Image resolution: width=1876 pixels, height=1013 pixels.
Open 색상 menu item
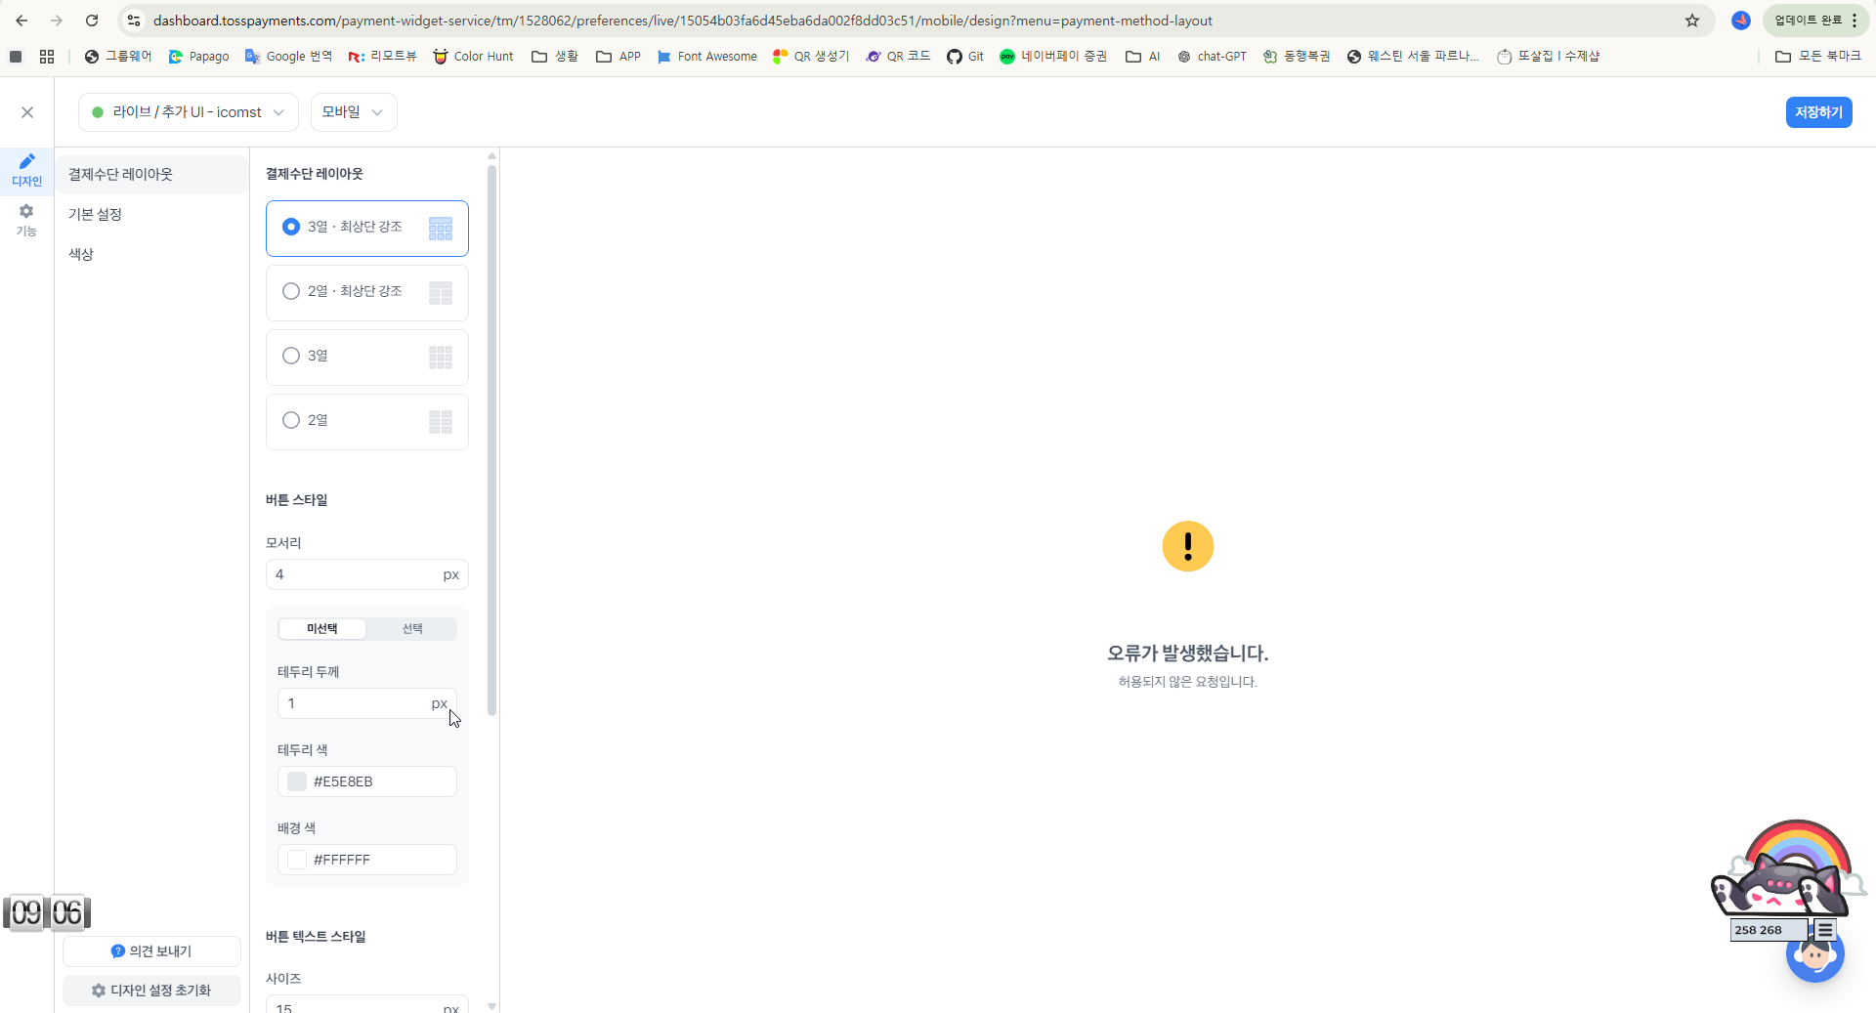pos(151,255)
